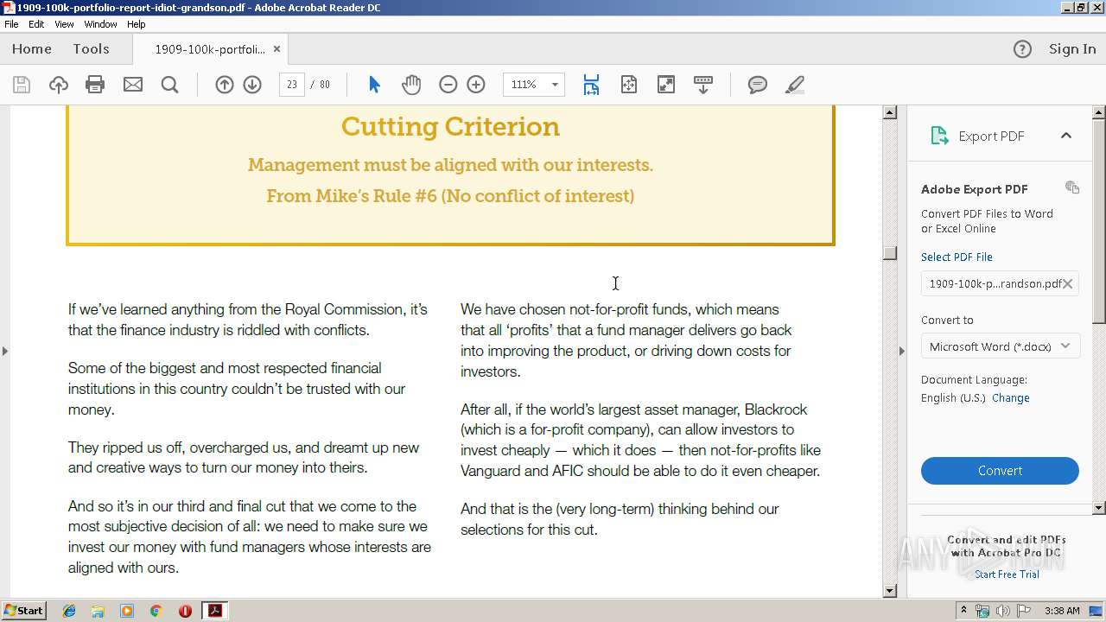Toggle fit width scrolling mode icon
Screen dimensions: 1106x622
coord(591,85)
